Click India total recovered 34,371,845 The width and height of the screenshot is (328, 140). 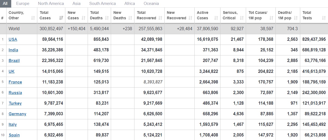(152, 50)
